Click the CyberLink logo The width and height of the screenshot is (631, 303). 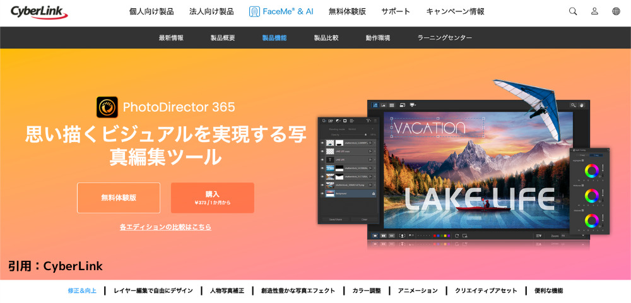pyautogui.click(x=39, y=11)
